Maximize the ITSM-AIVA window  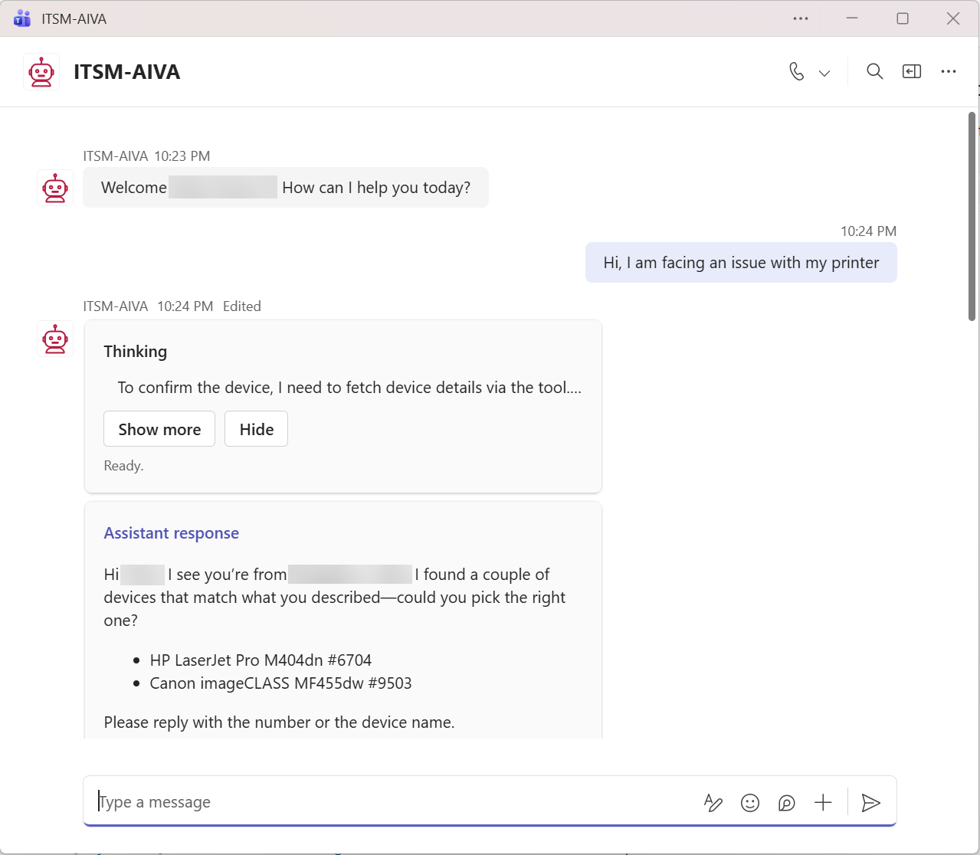[903, 18]
